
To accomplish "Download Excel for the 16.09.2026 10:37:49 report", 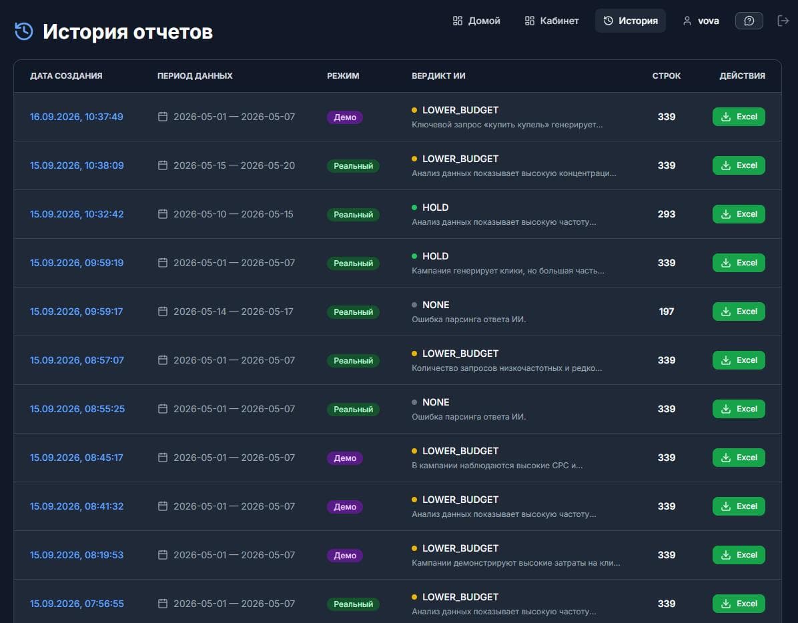I will click(x=739, y=117).
